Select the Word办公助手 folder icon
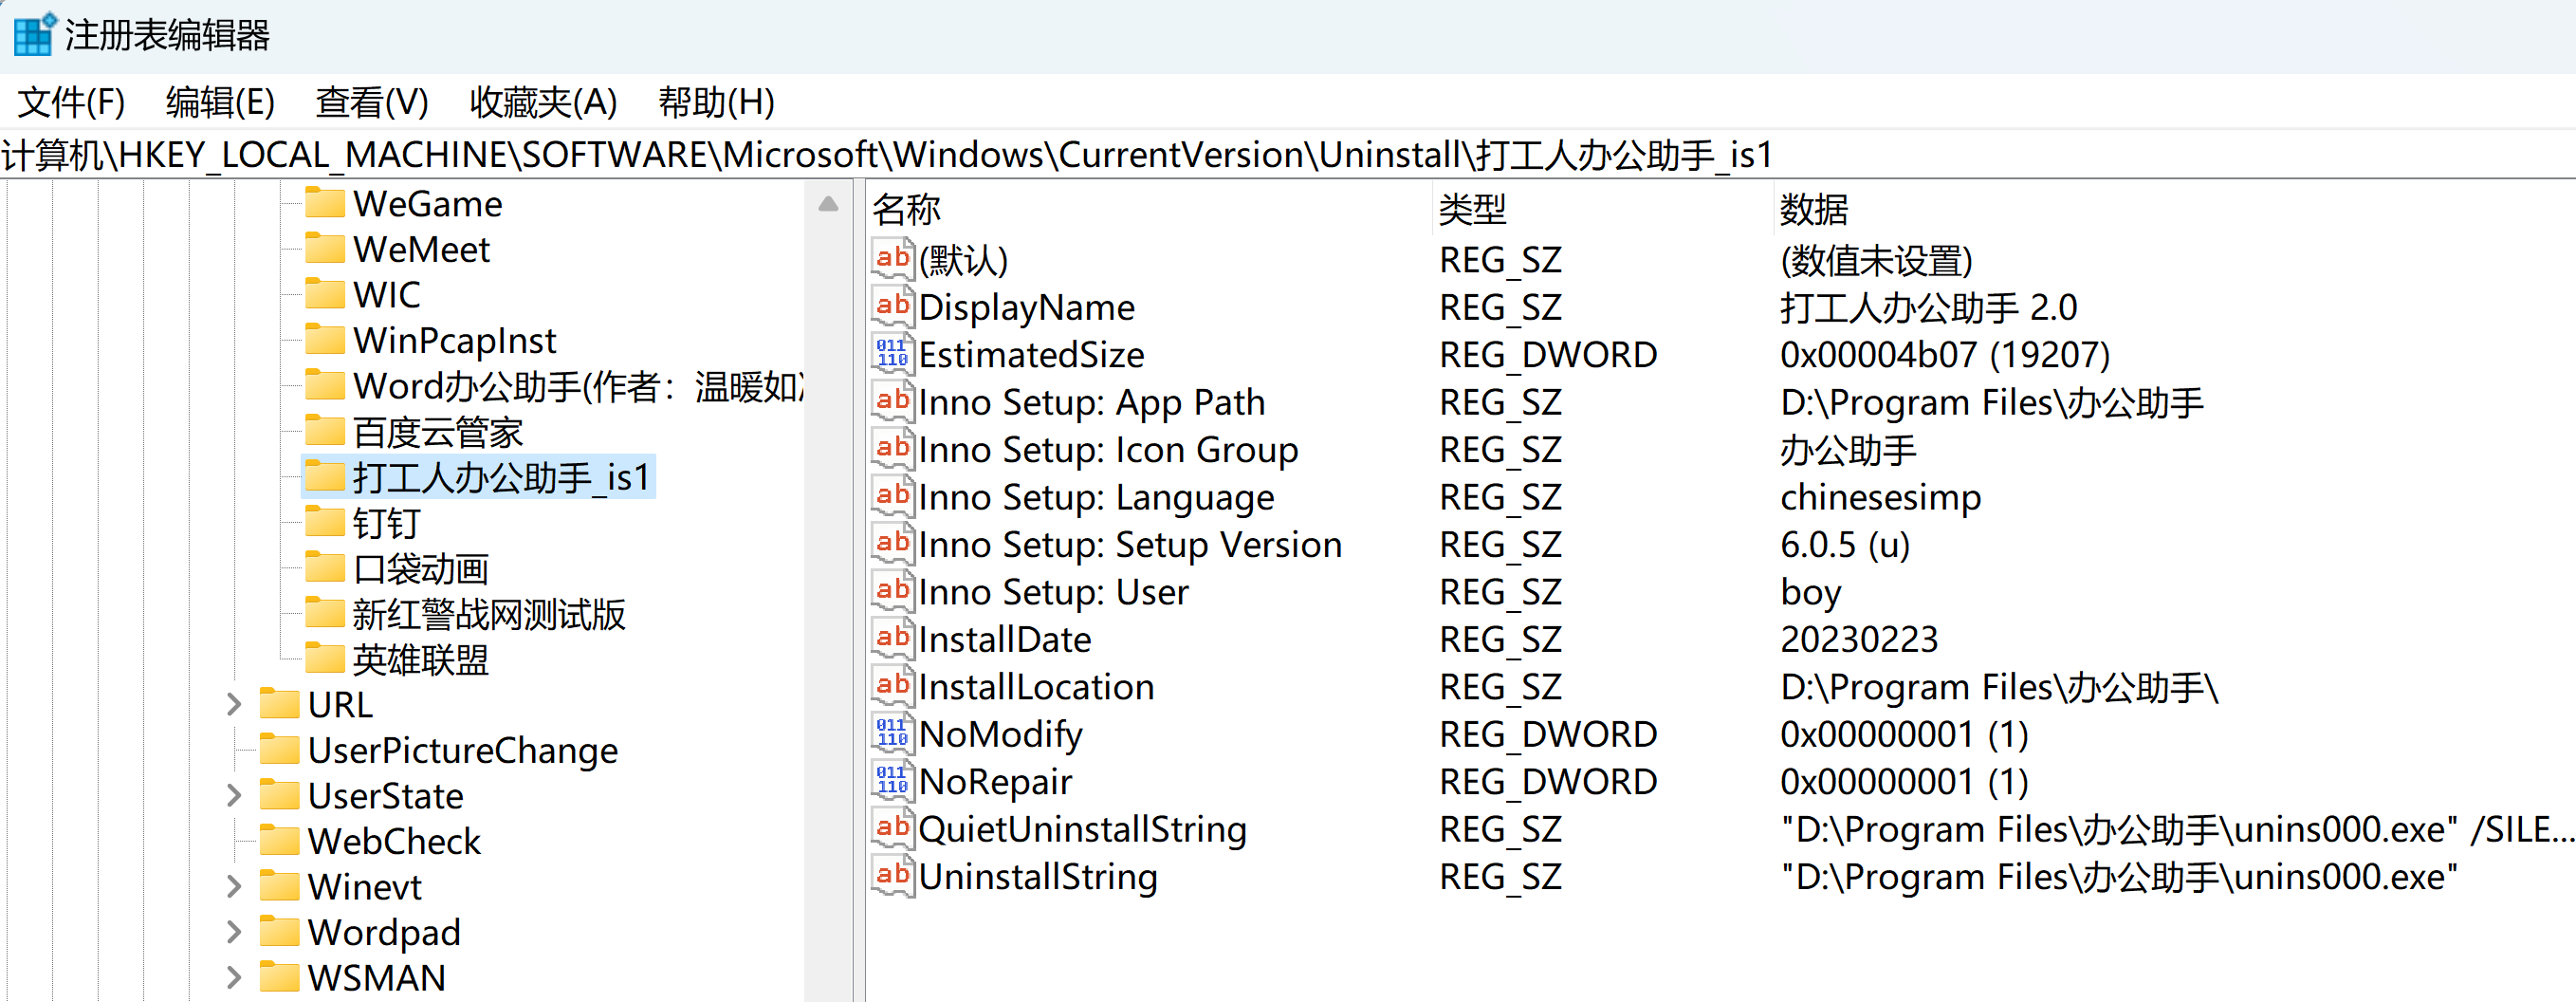This screenshot has height=1002, width=2576. click(x=324, y=385)
